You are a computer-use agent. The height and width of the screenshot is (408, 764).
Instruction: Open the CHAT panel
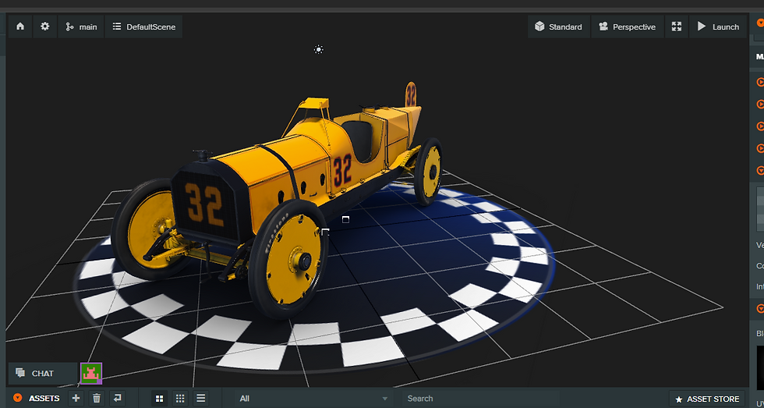coord(43,374)
